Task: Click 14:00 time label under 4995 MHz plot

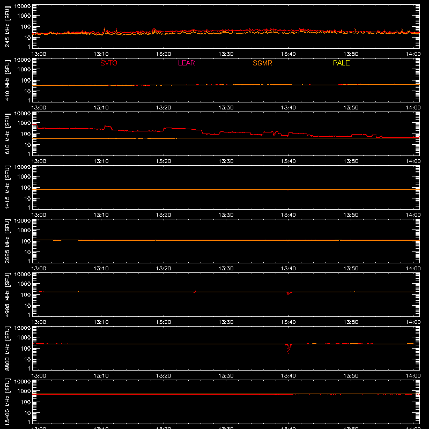Action: pyautogui.click(x=413, y=322)
